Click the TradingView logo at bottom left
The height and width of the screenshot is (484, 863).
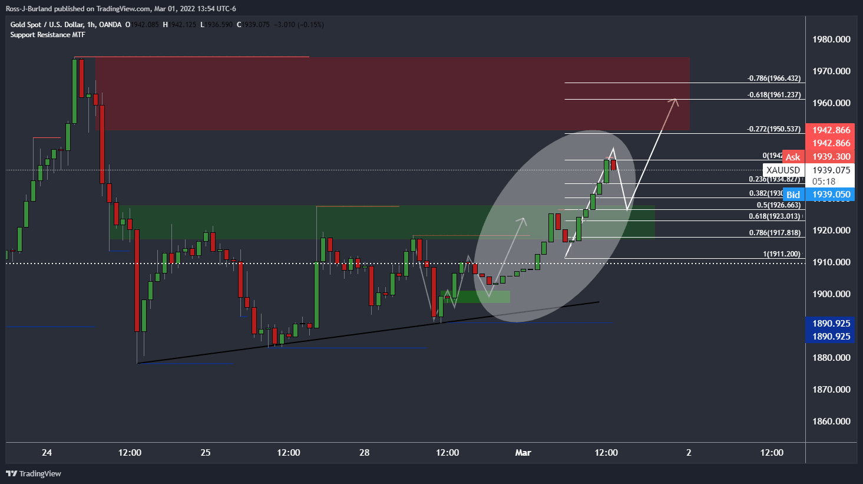(x=34, y=473)
